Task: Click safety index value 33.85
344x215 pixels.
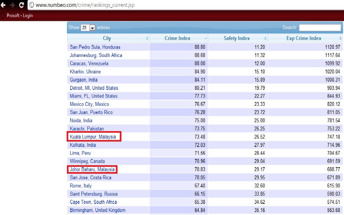Action: click(259, 194)
